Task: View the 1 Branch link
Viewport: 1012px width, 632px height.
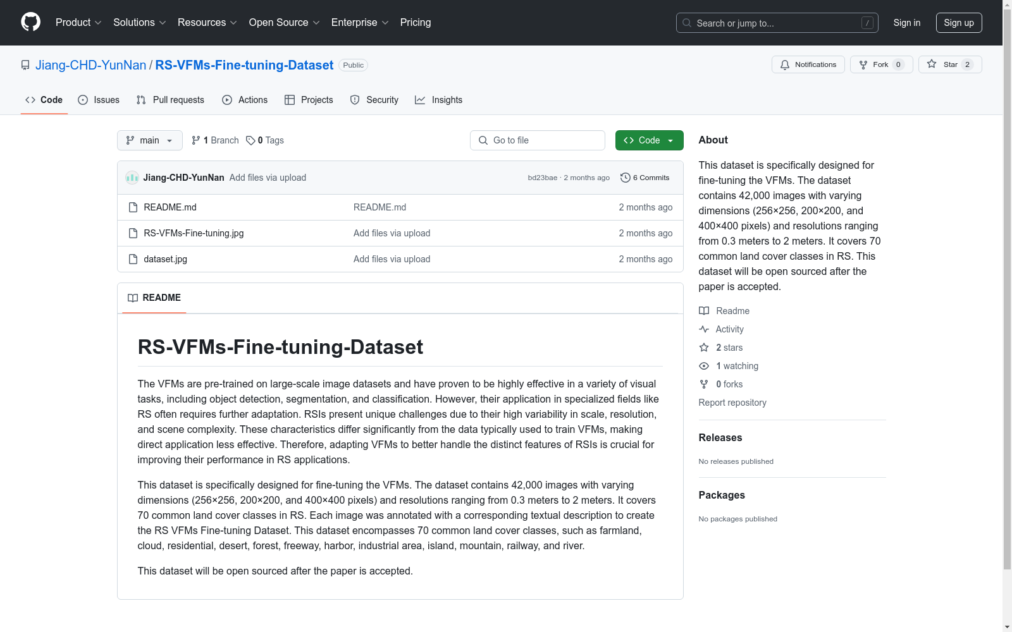Action: click(x=215, y=140)
